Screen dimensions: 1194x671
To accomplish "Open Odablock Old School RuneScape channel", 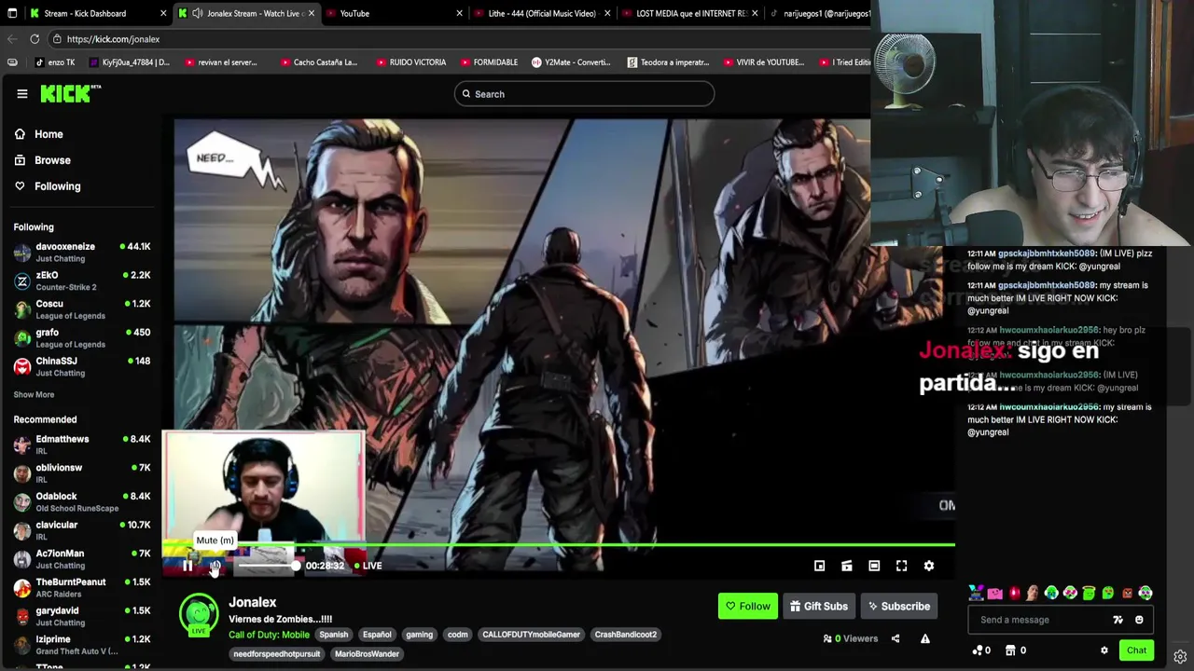I will click(82, 502).
